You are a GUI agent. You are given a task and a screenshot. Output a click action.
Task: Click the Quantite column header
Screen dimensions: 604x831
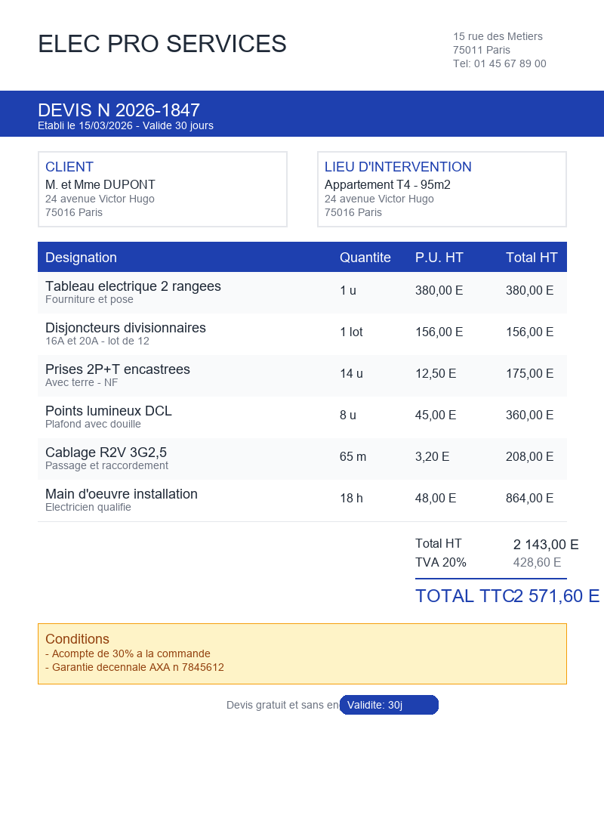click(x=365, y=258)
